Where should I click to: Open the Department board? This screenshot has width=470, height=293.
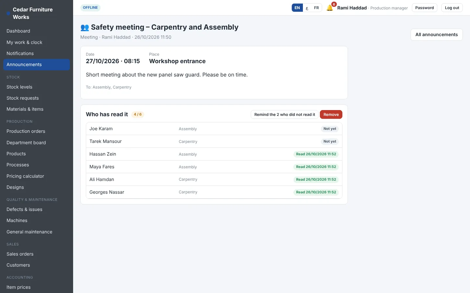click(37, 143)
